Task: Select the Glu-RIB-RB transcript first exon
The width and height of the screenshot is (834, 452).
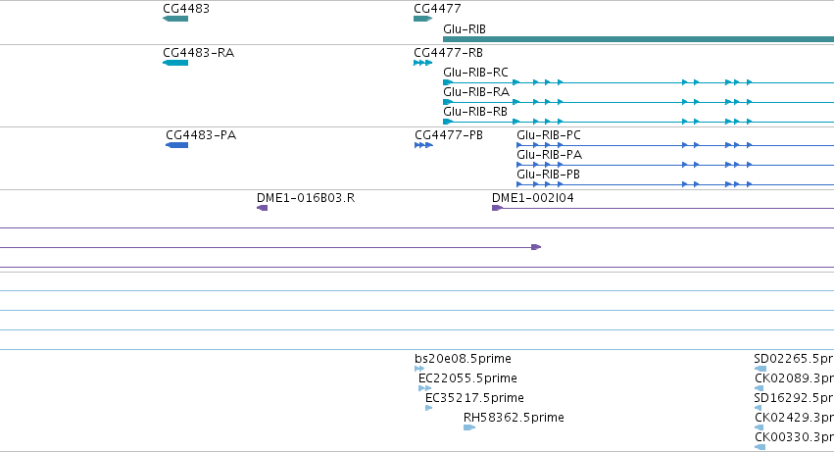Action: (x=448, y=122)
